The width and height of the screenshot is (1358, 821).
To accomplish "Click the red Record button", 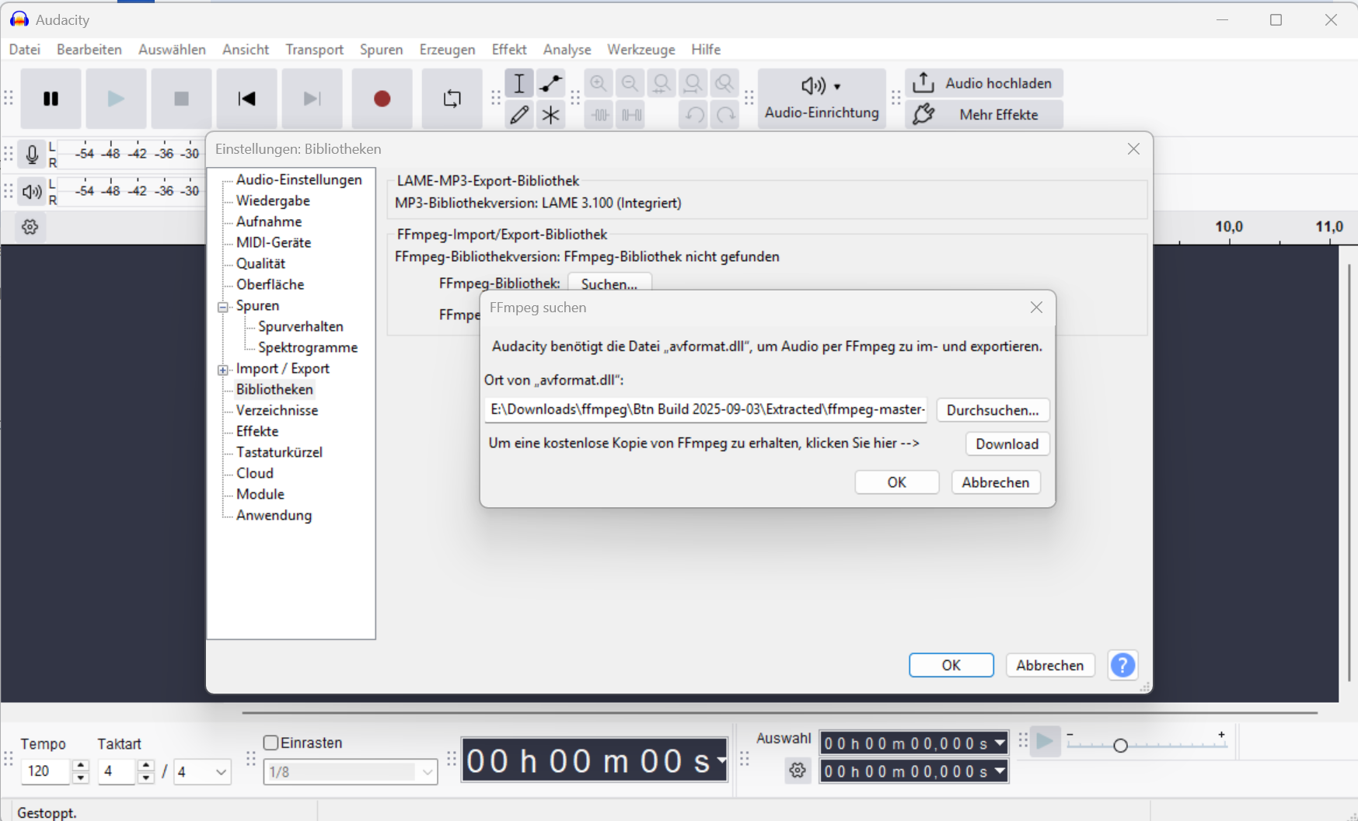I will tap(382, 99).
